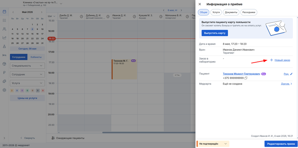Open the task checklist sidebar icon
298x148 pixels.
(4, 21)
